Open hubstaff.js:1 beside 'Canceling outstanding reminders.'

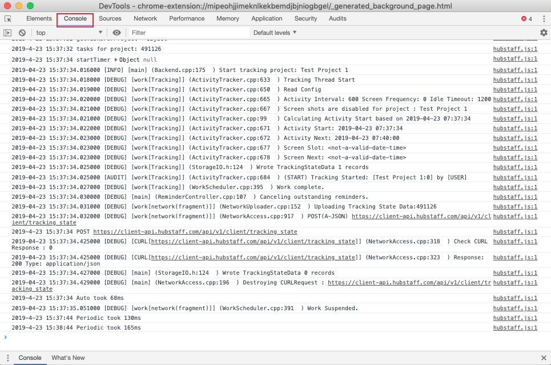point(515,197)
